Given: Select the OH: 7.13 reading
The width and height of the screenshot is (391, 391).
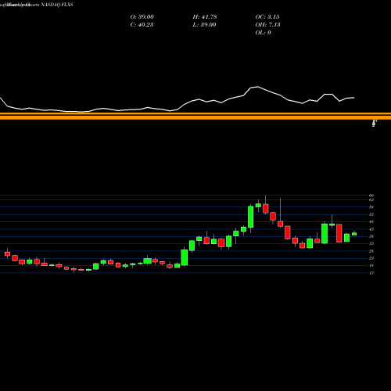Looking at the screenshot, I should 267,25.
